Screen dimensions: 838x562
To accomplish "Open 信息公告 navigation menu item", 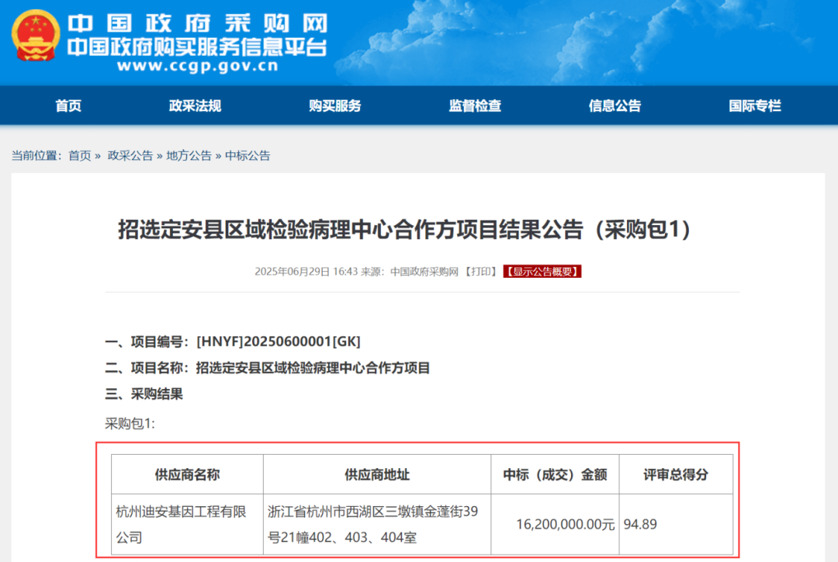I will coord(615,106).
